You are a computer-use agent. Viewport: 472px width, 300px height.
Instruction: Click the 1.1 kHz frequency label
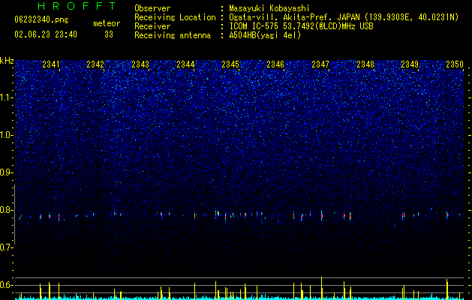point(6,97)
